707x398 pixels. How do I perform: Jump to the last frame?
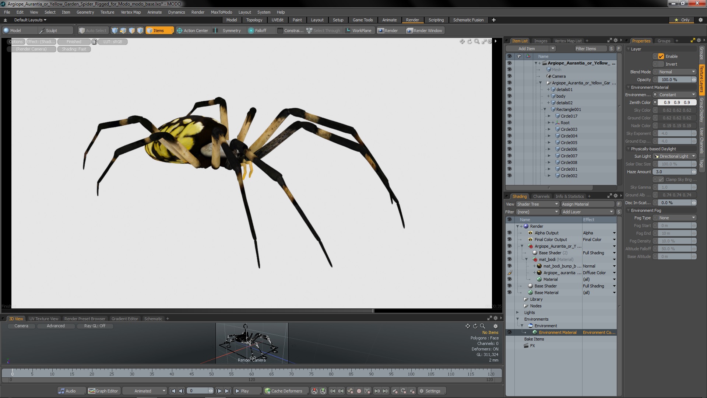[228, 391]
